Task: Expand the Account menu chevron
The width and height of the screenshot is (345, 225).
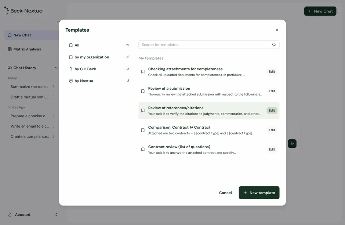Action: click(56, 215)
